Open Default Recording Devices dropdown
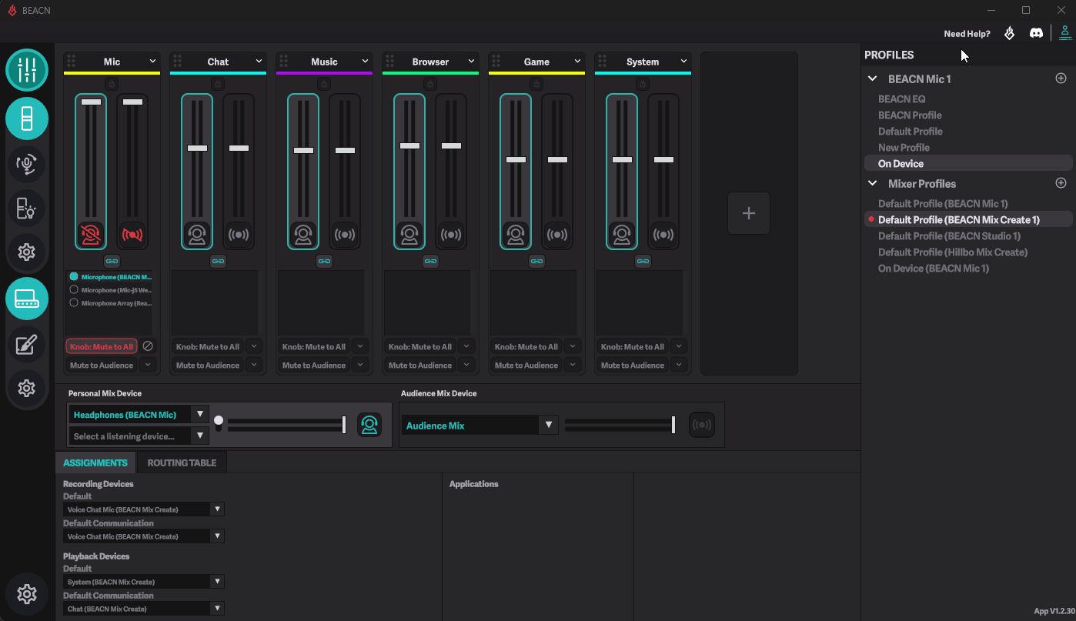Viewport: 1076px width, 621px height. [x=143, y=509]
